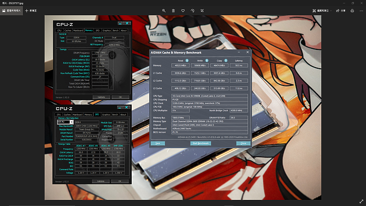Click the Share button in Photos
This screenshot has height=206, width=366.
(341, 11)
